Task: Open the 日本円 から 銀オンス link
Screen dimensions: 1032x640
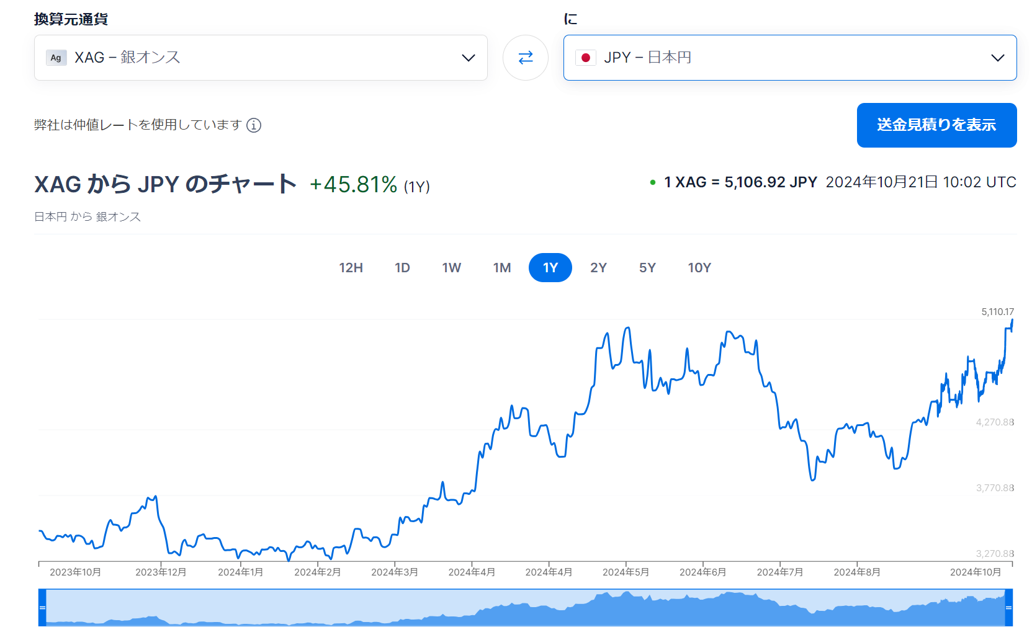Action: pos(87,216)
